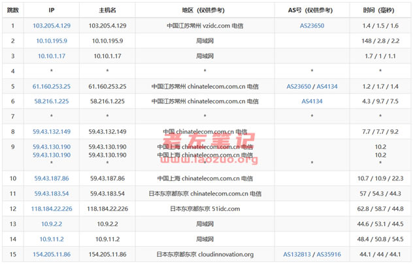This screenshot has width=413, height=264.
Task: Open IP link 118.184.22.226
Action: point(52,209)
